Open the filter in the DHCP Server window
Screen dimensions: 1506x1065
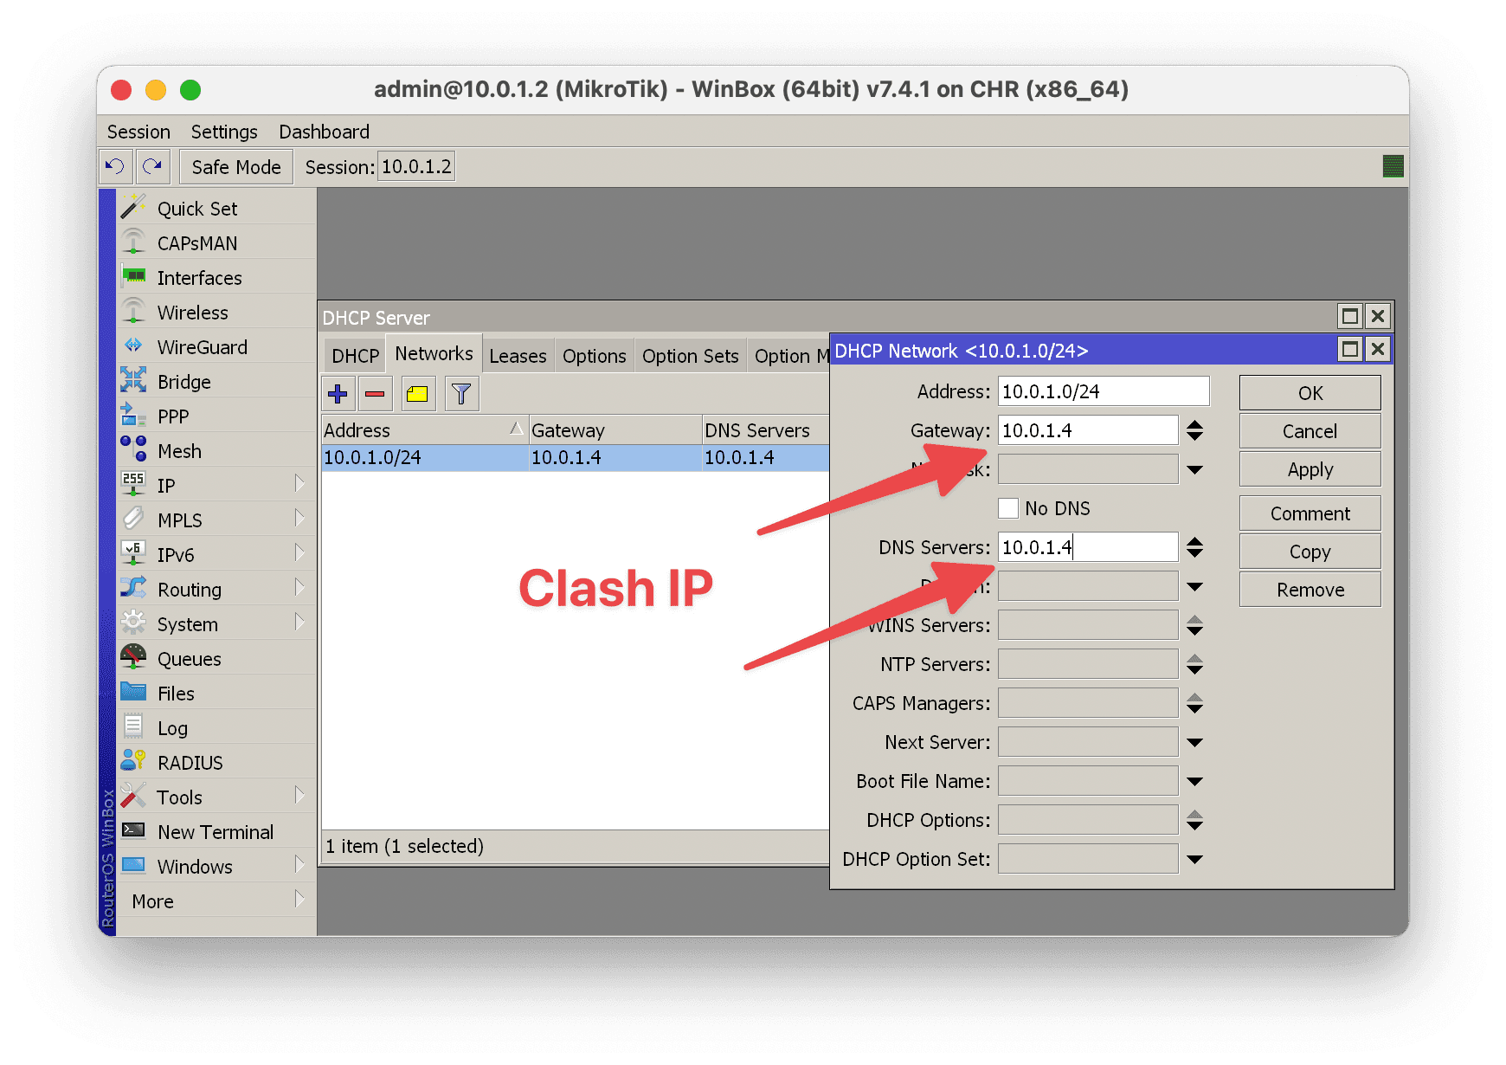coord(460,393)
